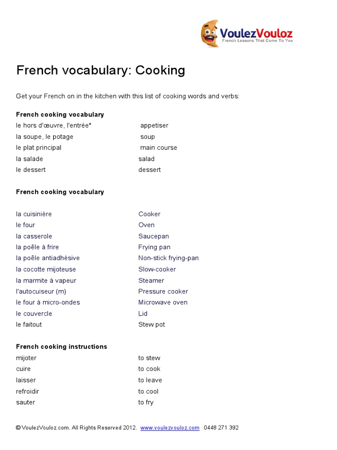The width and height of the screenshot is (337, 450).
Task: Click the phone number 0448 271 392
Action: [221, 428]
